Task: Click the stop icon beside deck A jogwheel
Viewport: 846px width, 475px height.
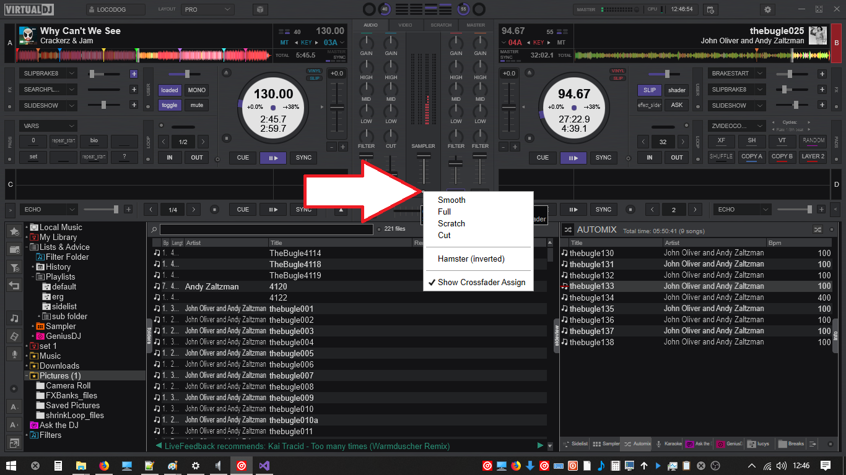Action: [227, 139]
